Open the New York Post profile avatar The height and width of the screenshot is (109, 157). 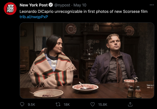[x=10, y=9]
